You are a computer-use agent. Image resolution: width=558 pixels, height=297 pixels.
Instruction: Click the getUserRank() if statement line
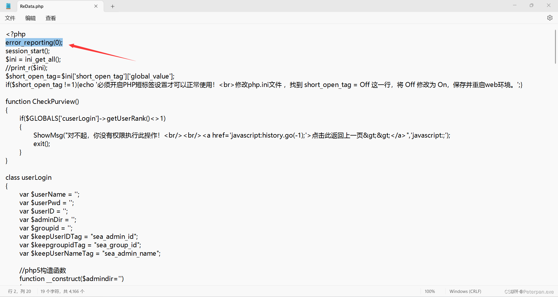point(92,119)
